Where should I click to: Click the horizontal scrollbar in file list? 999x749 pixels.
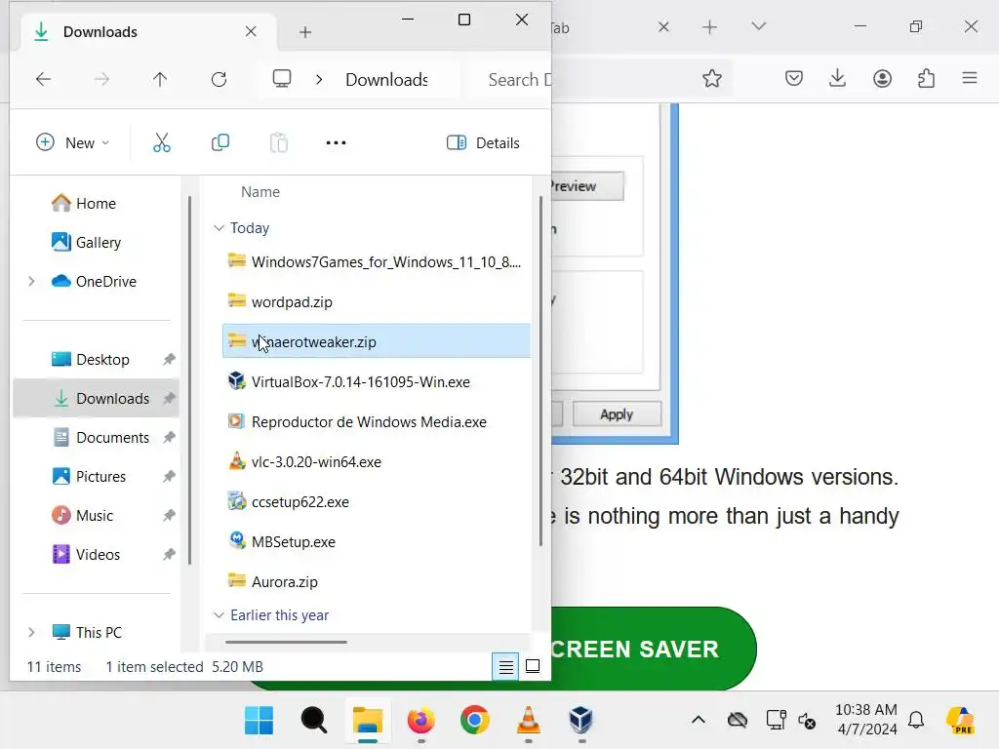point(286,642)
